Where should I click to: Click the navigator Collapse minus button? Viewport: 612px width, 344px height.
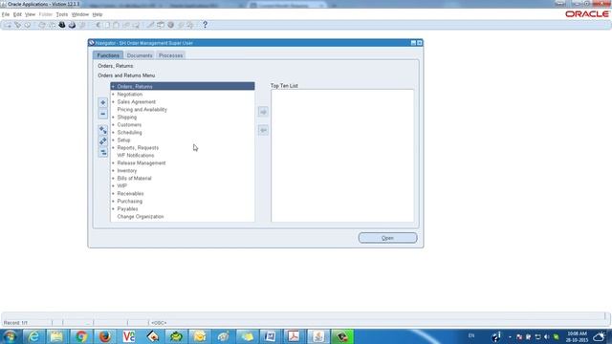click(102, 114)
